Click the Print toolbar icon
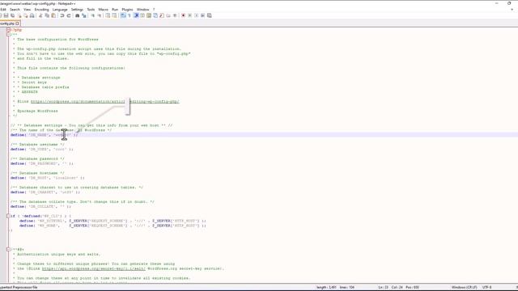 [32, 15]
